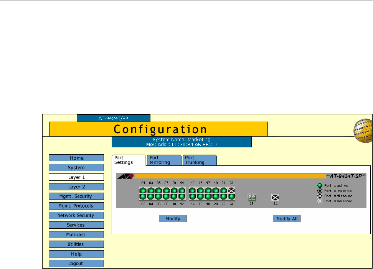Click Logout in the sidebar
The image size is (373, 269).
76,264
